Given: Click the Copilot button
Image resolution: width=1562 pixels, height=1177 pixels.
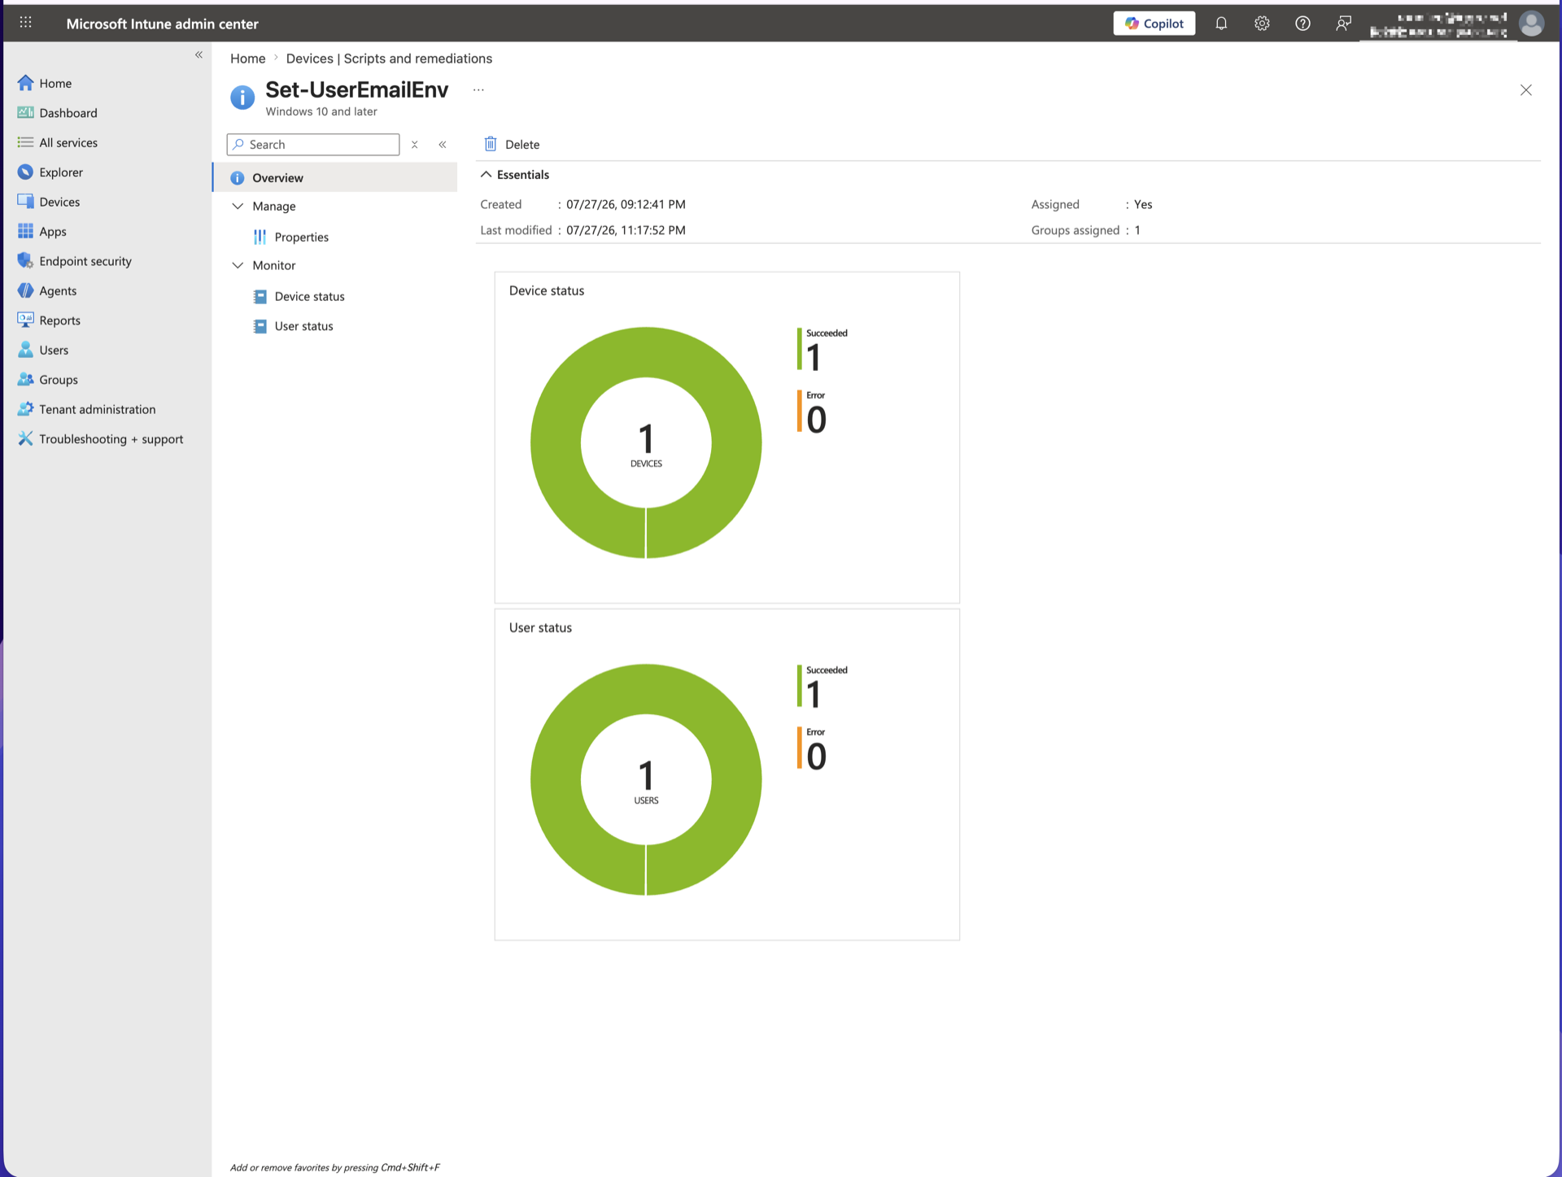Looking at the screenshot, I should point(1154,24).
